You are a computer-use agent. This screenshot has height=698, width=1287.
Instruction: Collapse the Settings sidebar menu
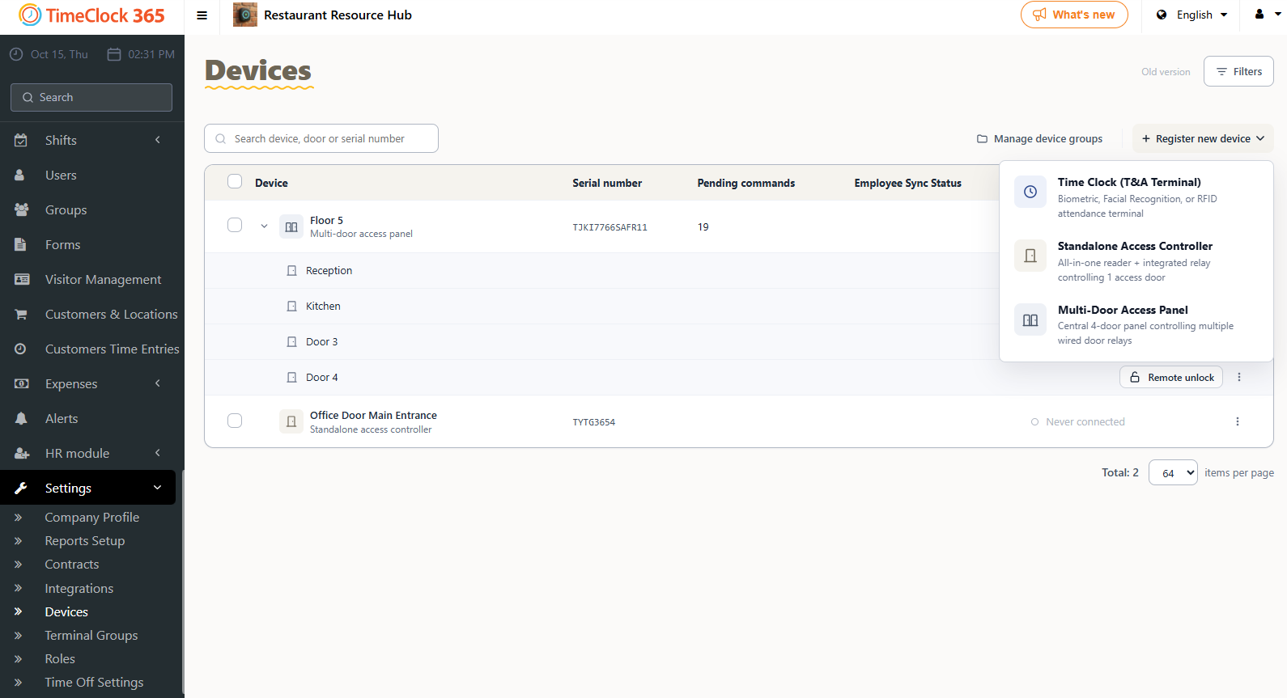pos(87,488)
